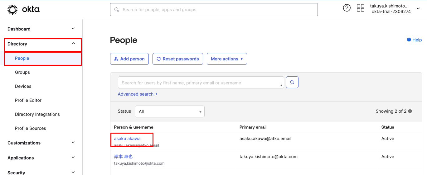This screenshot has height=175, width=427.
Task: Collapse the Directory sidebar section
Action: pos(73,44)
